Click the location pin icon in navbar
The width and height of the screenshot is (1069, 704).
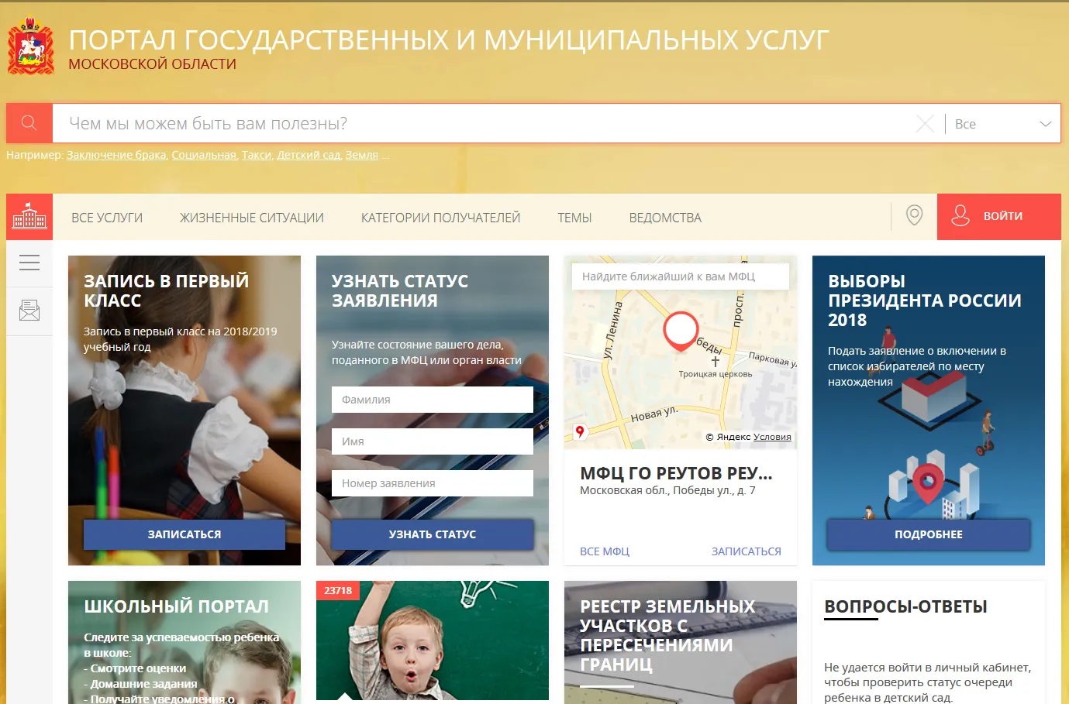coord(914,216)
